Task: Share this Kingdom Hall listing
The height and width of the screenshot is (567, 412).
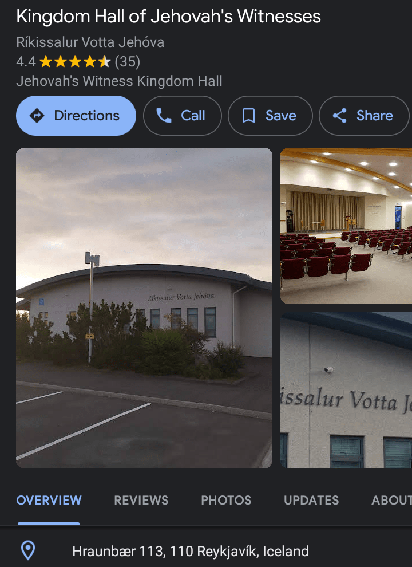Action: 364,116
